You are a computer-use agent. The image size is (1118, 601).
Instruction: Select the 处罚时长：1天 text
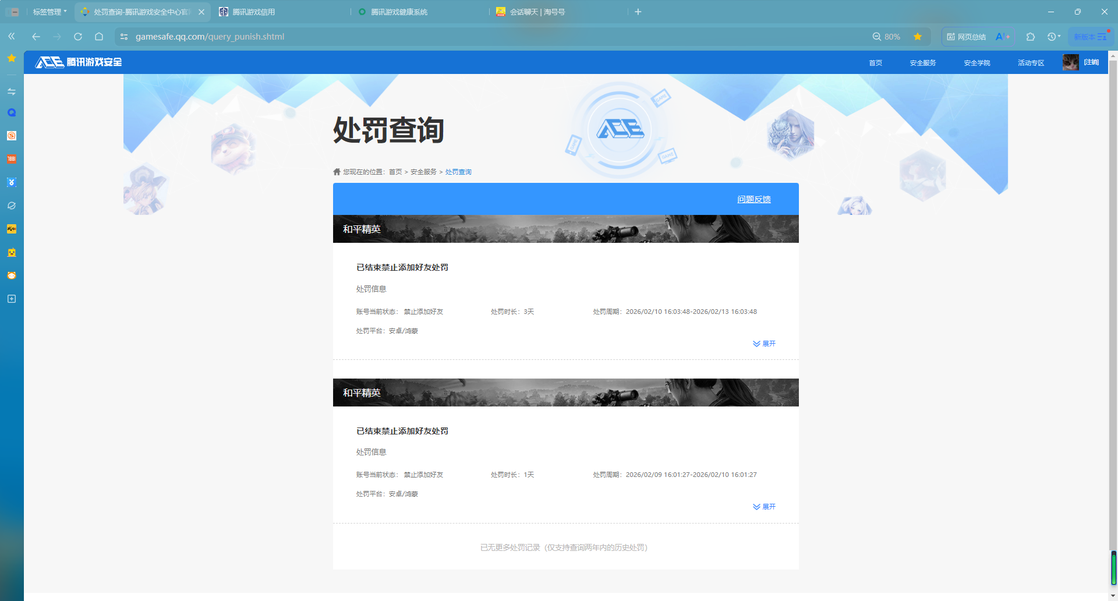512,475
